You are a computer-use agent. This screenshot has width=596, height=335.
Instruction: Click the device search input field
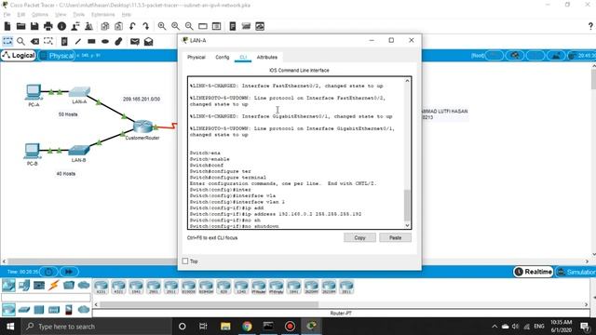point(46,298)
